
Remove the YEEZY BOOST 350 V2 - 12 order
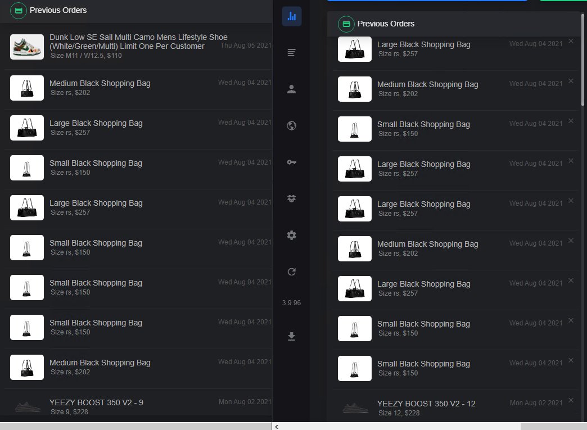click(571, 400)
